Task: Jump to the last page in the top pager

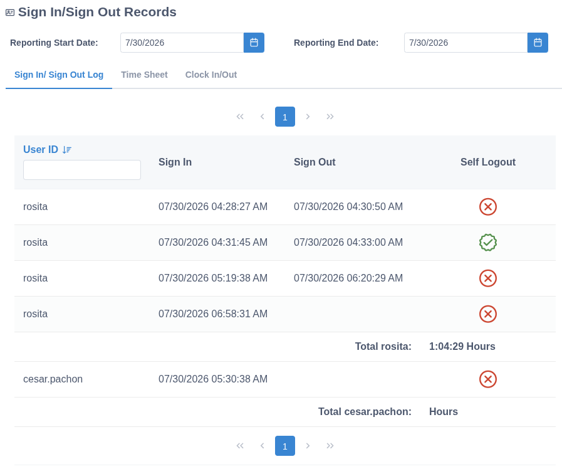Action: [330, 117]
